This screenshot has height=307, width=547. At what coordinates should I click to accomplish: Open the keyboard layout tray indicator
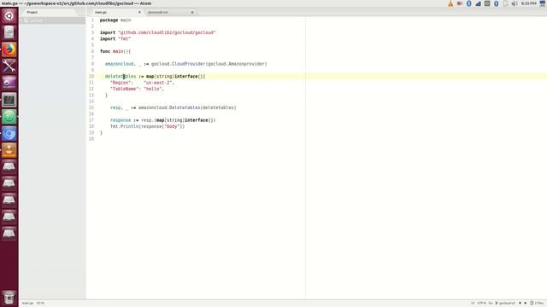(x=487, y=3)
